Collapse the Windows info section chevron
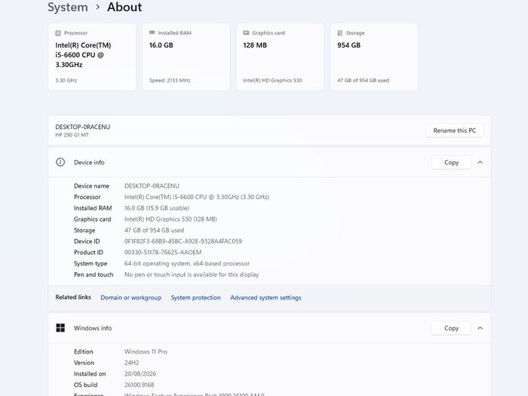 (x=480, y=328)
